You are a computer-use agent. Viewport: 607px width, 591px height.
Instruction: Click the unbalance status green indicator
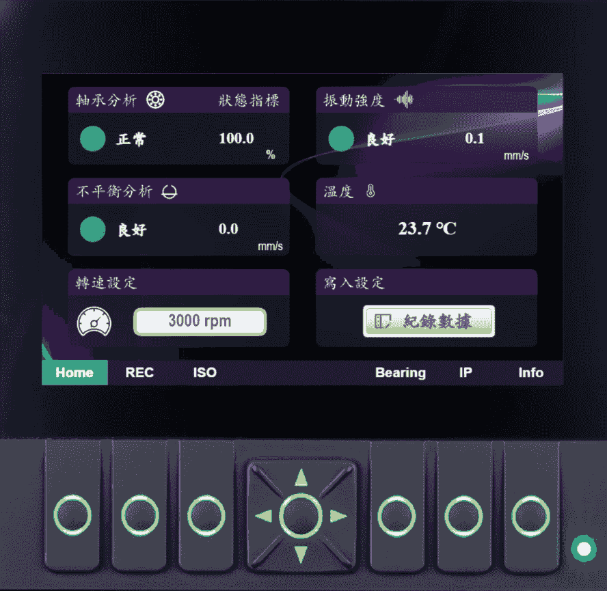[x=93, y=230]
